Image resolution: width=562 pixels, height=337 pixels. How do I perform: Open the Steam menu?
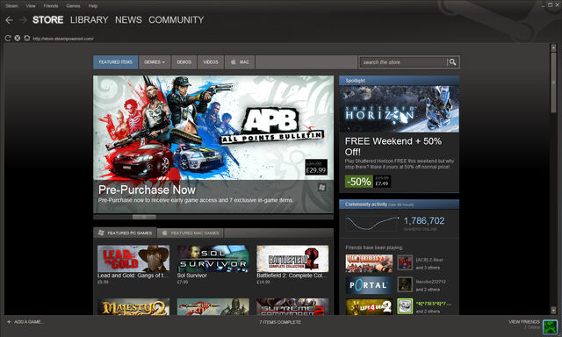pos(11,6)
